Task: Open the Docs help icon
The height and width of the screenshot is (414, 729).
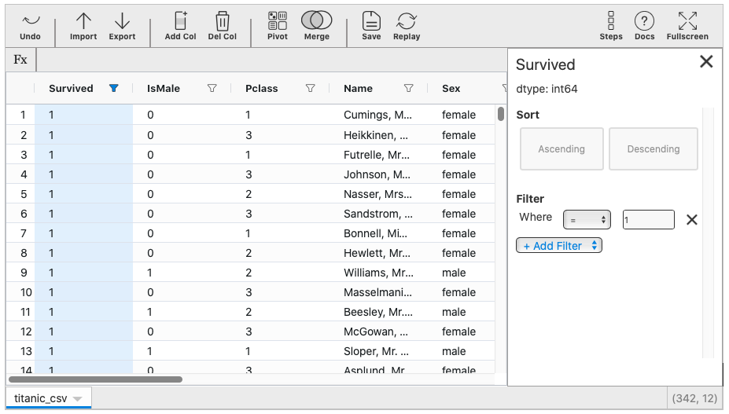Action: (x=644, y=26)
